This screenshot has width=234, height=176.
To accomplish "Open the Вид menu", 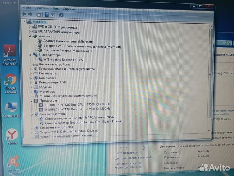I will point(56,9).
